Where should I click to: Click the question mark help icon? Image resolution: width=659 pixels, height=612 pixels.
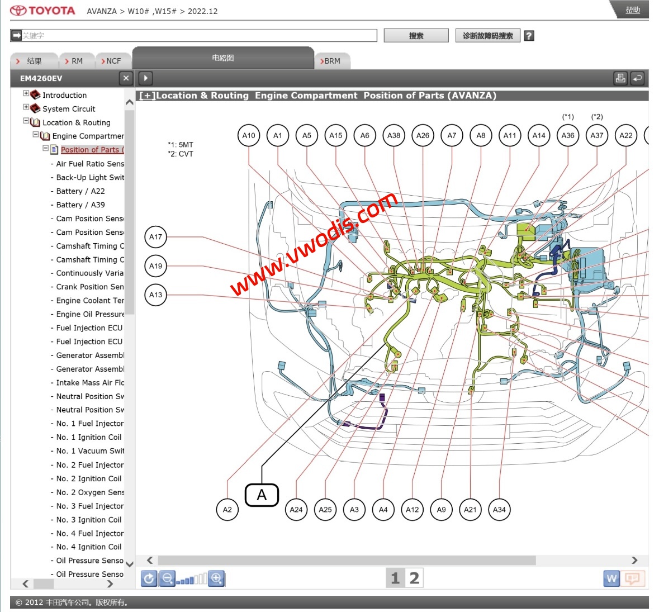pyautogui.click(x=529, y=36)
